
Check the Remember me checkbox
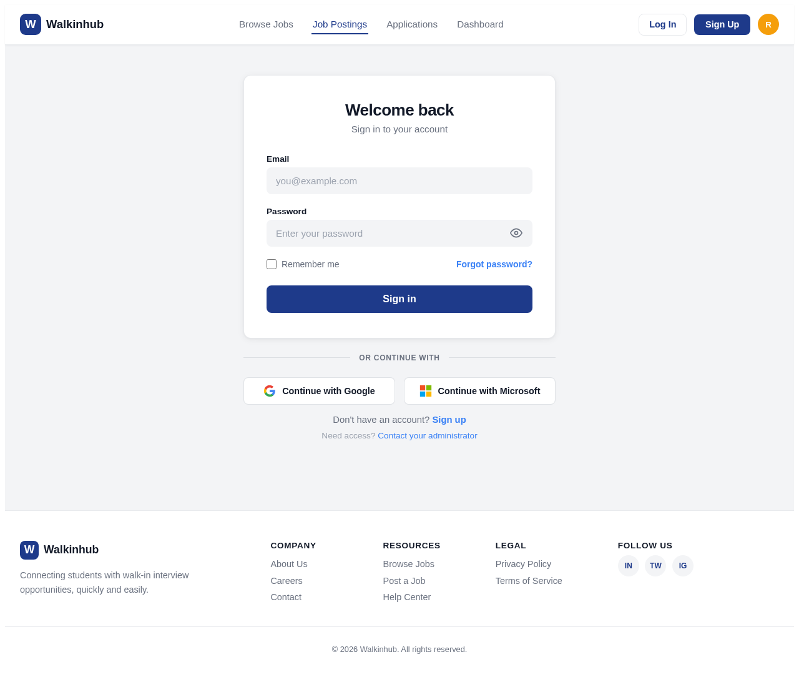coord(272,264)
